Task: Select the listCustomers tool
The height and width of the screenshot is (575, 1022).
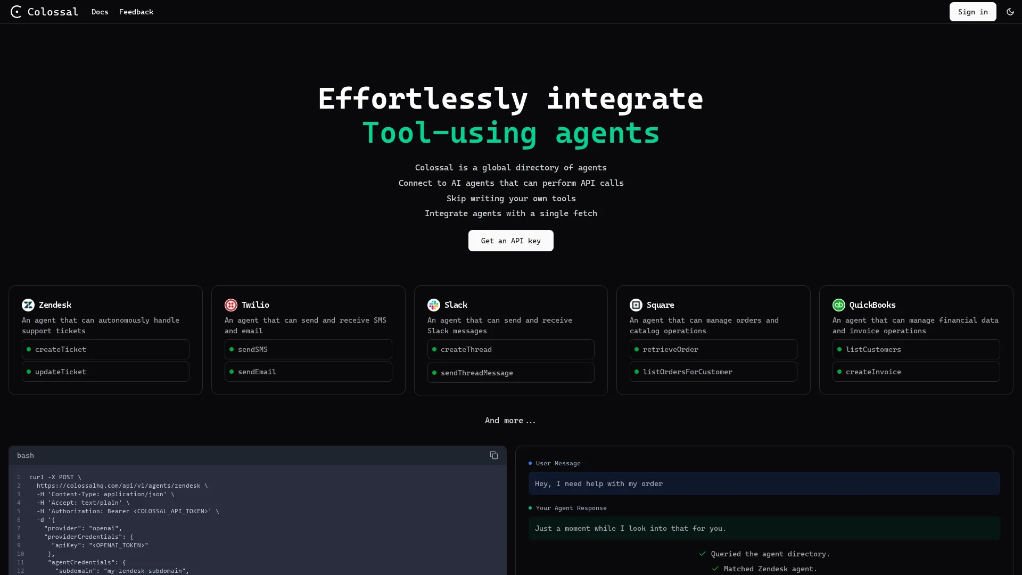Action: [916, 349]
